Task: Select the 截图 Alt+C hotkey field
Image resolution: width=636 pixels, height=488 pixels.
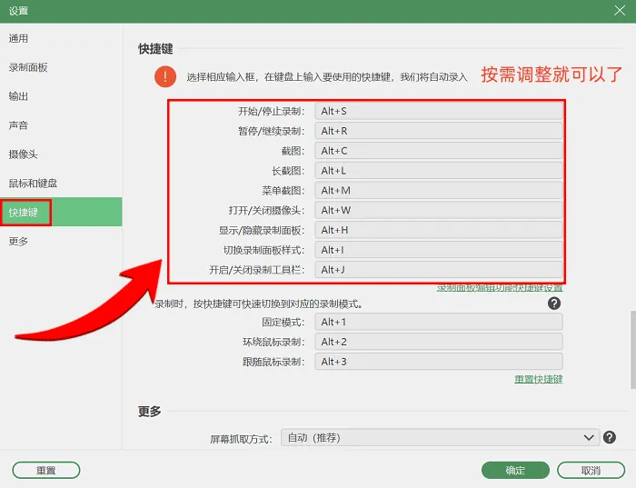Action: [439, 151]
